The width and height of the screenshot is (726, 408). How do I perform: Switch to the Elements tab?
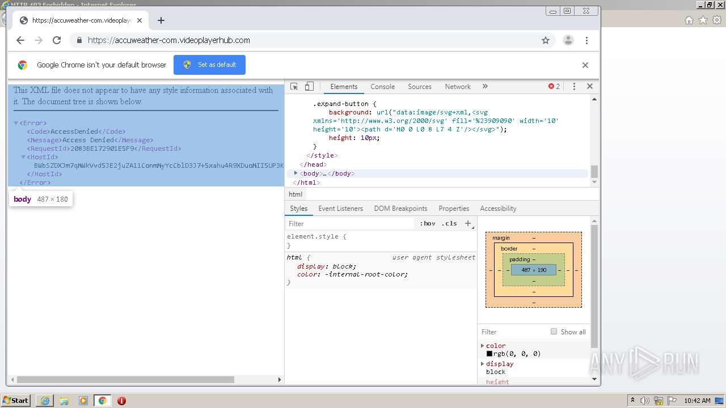(344, 87)
